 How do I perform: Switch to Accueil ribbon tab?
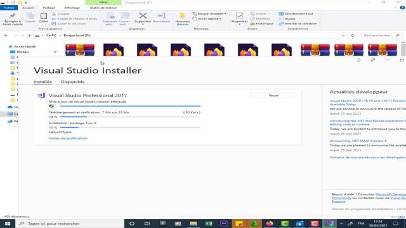point(28,8)
